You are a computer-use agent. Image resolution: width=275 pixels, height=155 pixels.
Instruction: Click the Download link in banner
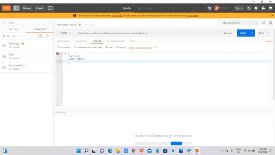(117, 15)
